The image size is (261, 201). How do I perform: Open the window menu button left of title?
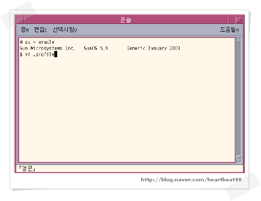pos(20,20)
